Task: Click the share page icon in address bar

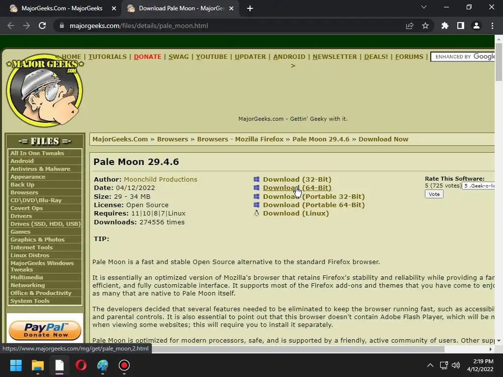Action: click(x=410, y=26)
